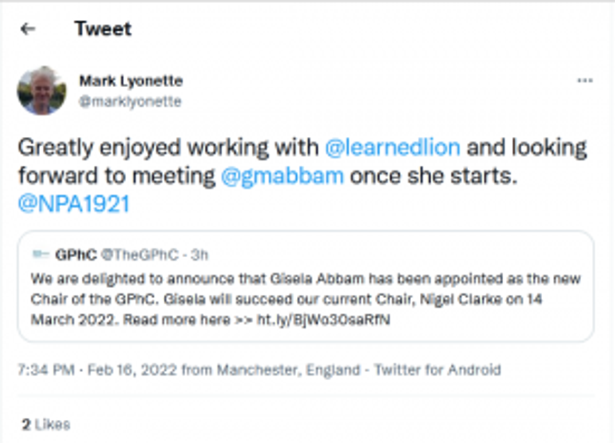Click the @TheGPhC handle
The width and height of the screenshot is (615, 443).
pos(140,255)
